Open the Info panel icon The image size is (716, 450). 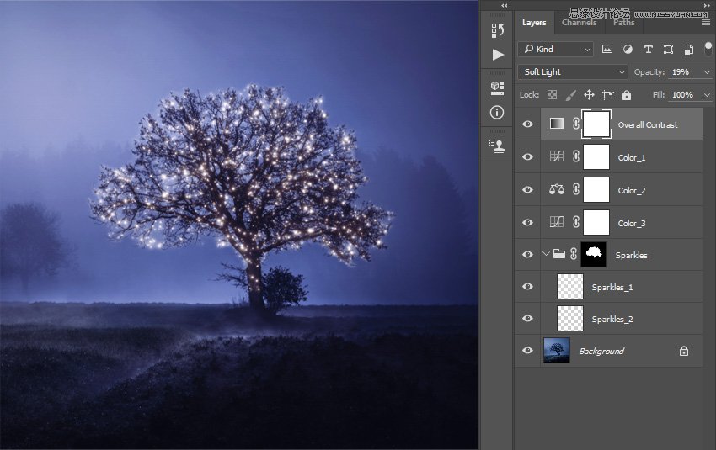(497, 112)
